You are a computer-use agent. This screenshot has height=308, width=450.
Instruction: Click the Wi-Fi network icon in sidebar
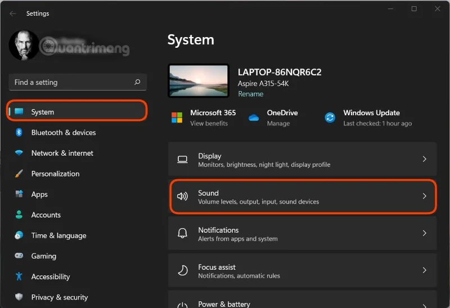19,152
